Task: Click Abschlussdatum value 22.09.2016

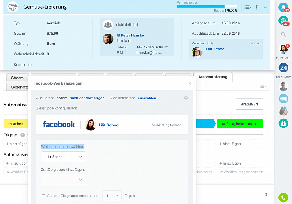Action: (x=231, y=34)
